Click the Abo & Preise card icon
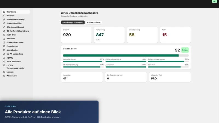219x123 pixels. click(x=4, y=50)
